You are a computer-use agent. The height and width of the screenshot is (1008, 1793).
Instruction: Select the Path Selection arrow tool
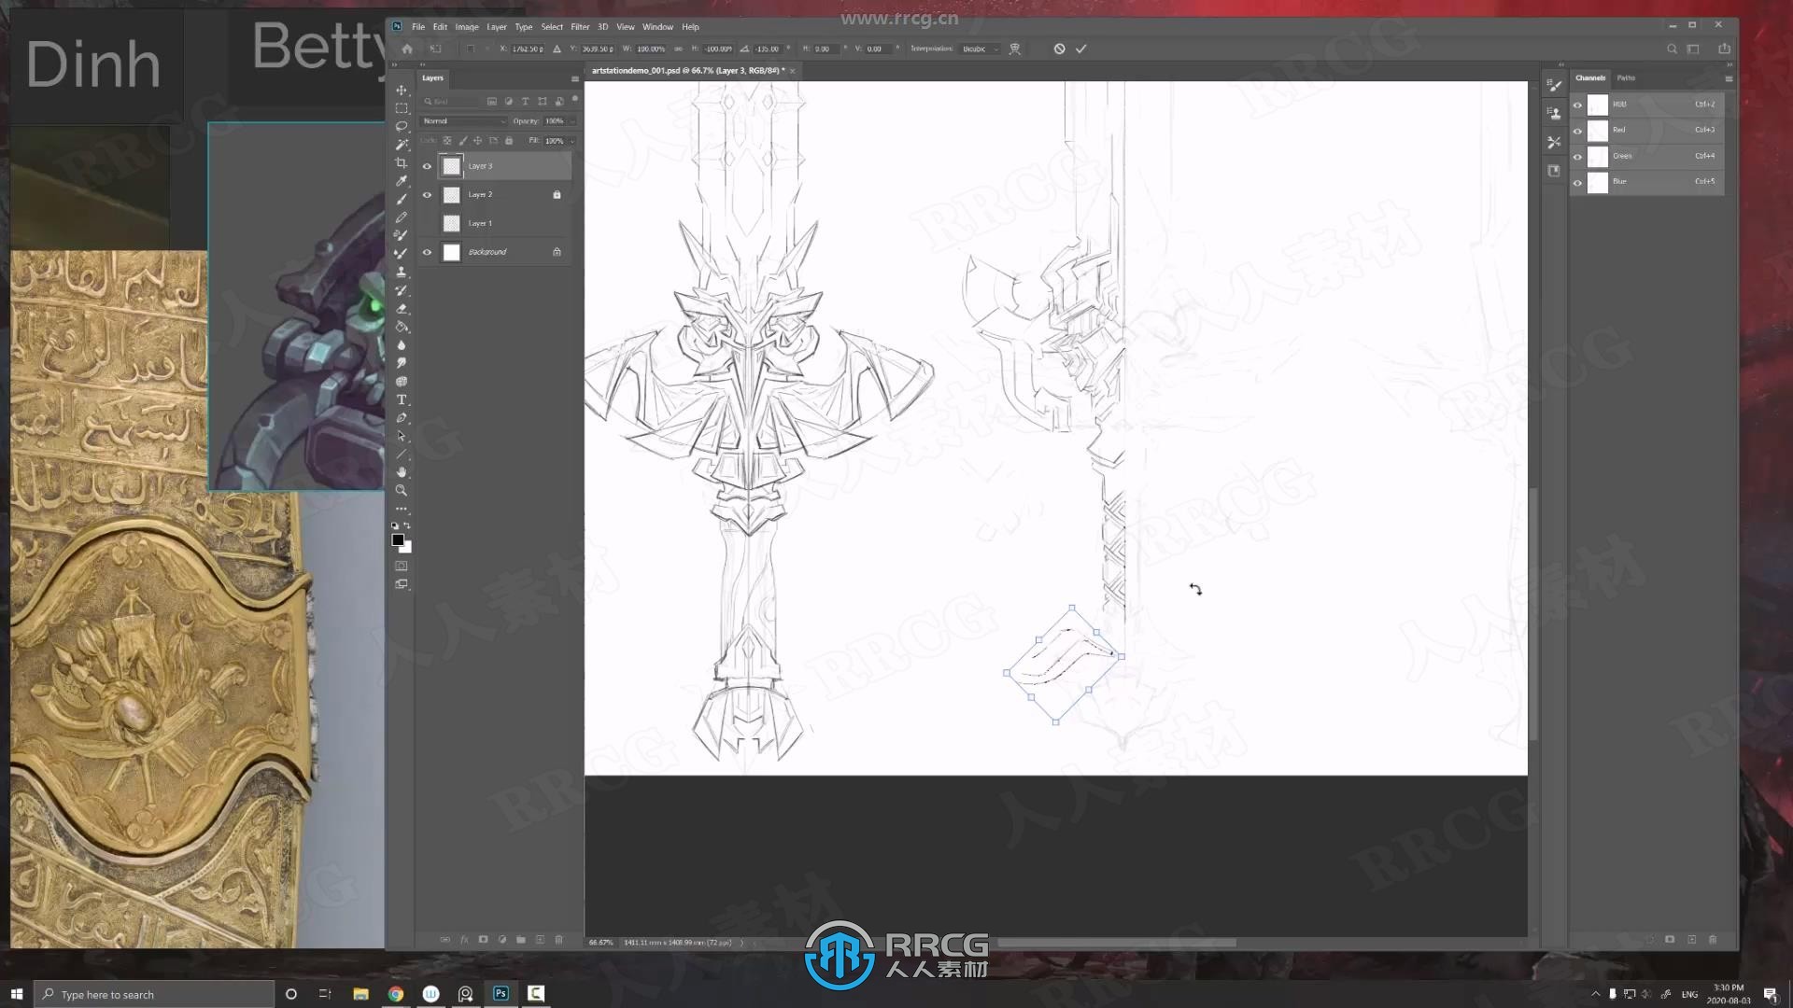click(402, 436)
